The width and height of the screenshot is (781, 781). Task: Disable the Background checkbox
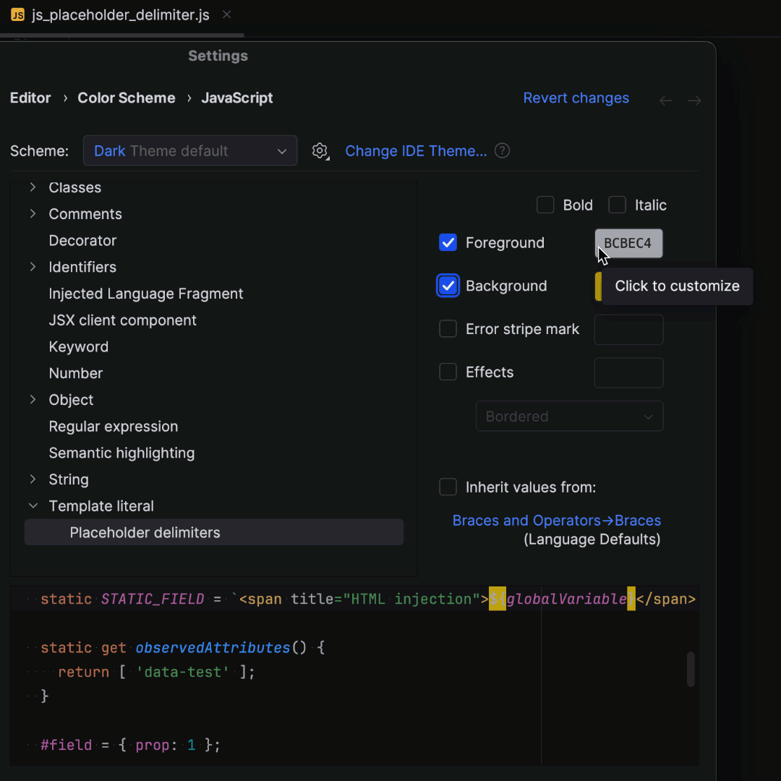pyautogui.click(x=448, y=286)
